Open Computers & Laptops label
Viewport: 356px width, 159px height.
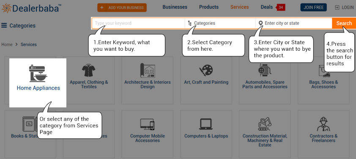point(206,136)
